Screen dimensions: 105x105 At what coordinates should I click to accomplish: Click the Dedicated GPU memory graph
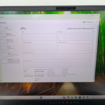click(x=58, y=57)
